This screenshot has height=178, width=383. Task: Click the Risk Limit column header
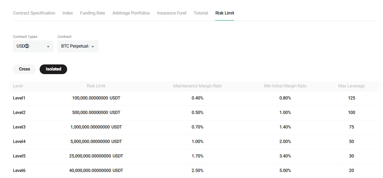coord(96,86)
